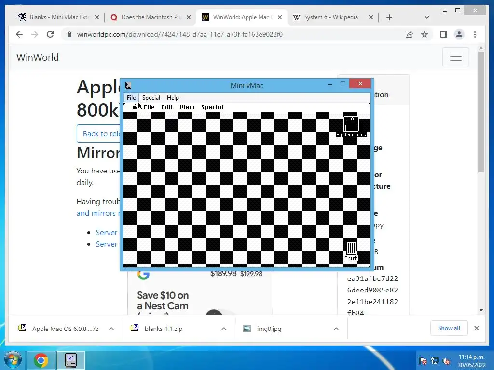Open the first Server mirror link
The image size is (494, 370).
pyautogui.click(x=107, y=233)
